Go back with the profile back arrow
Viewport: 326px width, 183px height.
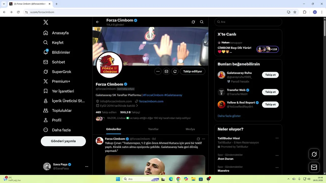coord(98,22)
